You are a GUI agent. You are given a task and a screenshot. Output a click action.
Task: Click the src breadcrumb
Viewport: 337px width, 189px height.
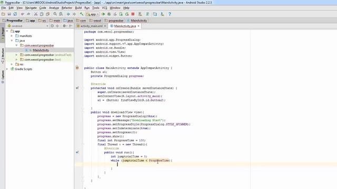click(42, 20)
